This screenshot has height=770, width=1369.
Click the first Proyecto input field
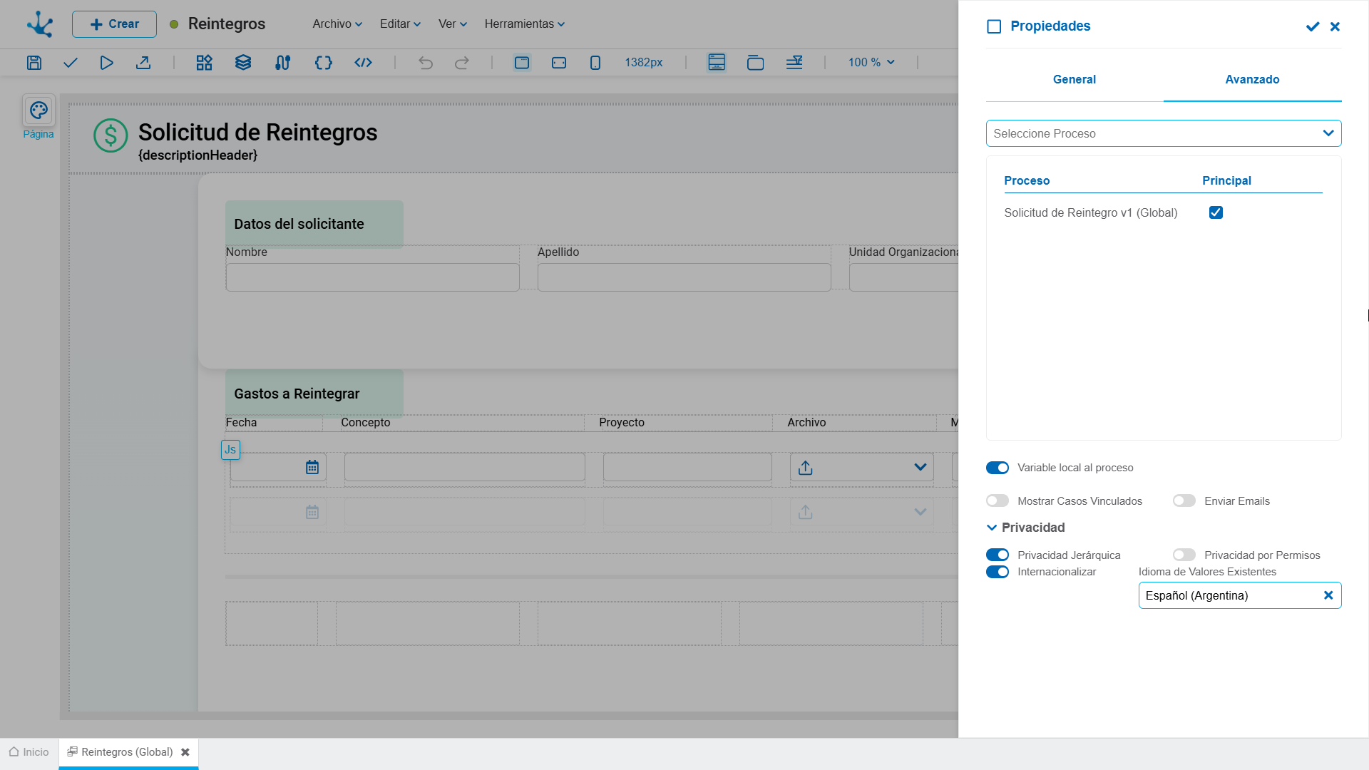tap(687, 468)
